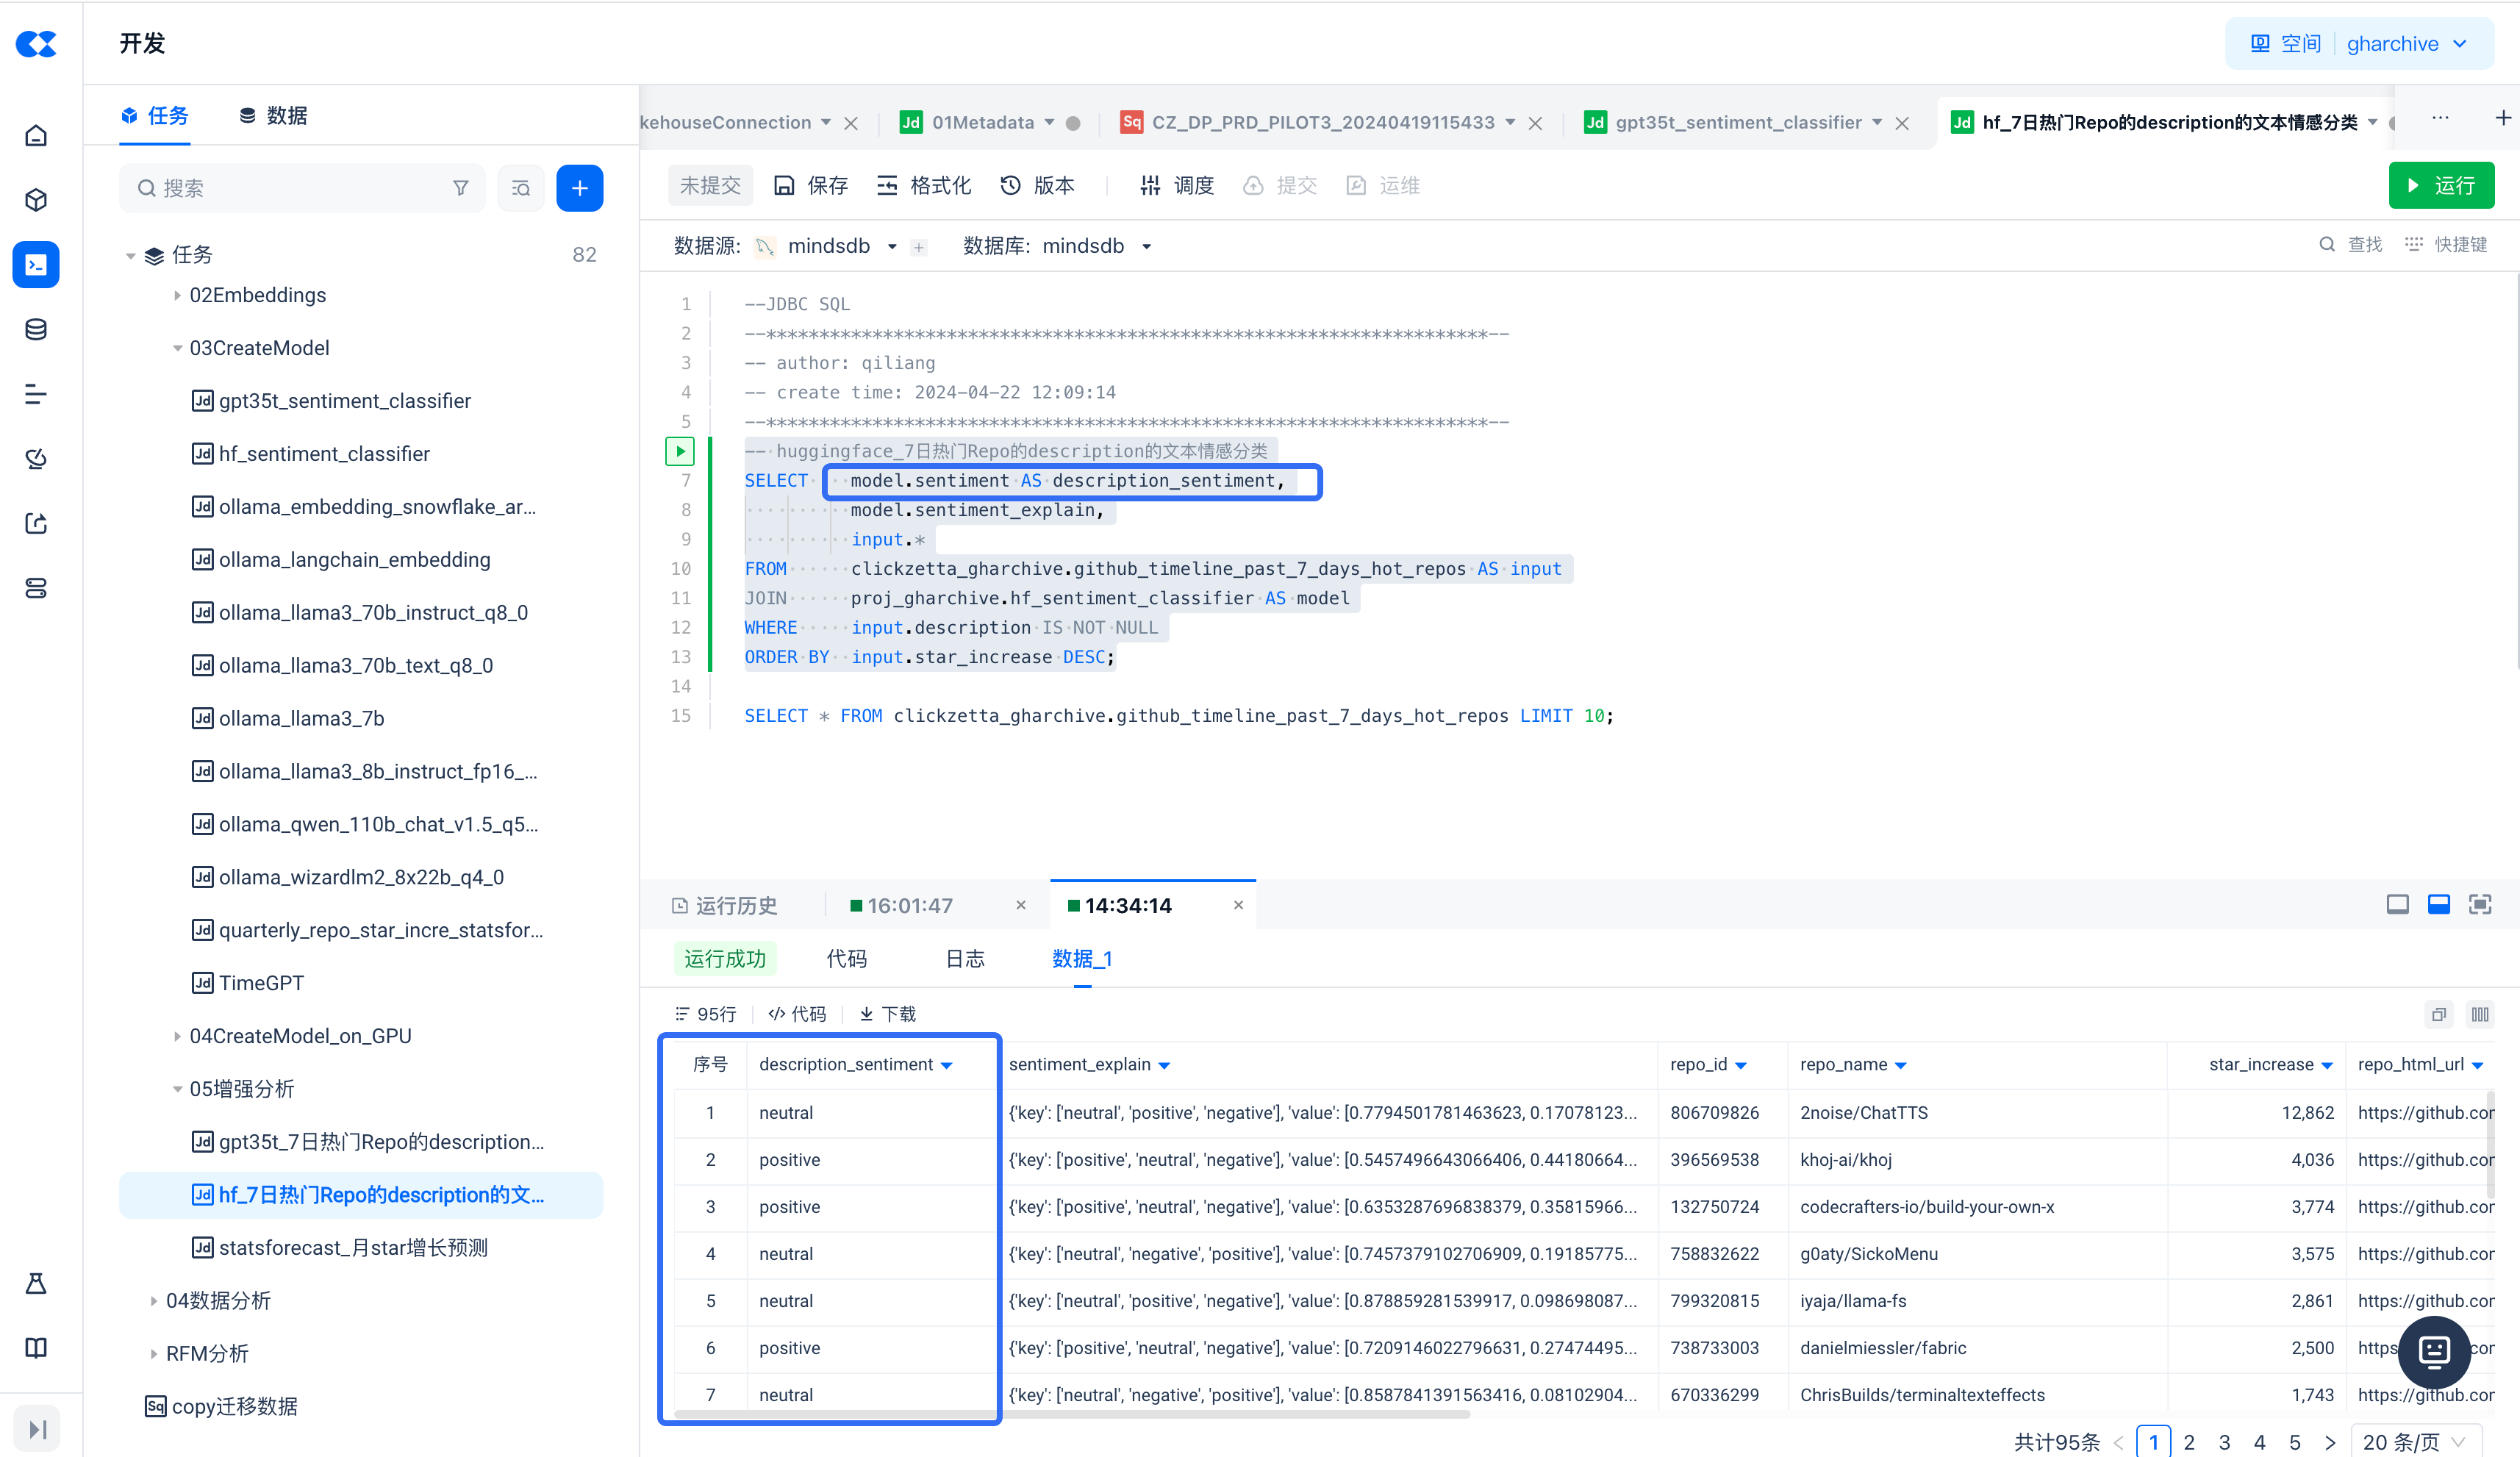The image size is (2520, 1457).
Task: Click the format (格式化) toolbar icon
Action: pos(887,186)
